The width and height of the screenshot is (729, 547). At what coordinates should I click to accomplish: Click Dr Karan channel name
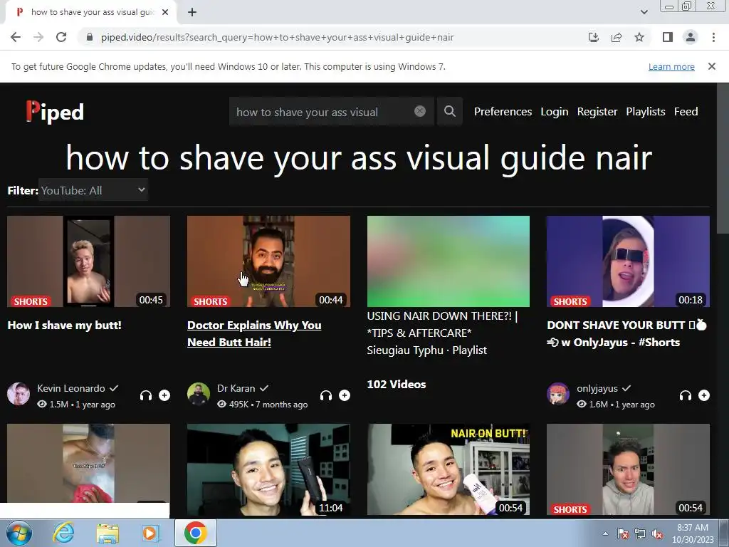(x=236, y=388)
